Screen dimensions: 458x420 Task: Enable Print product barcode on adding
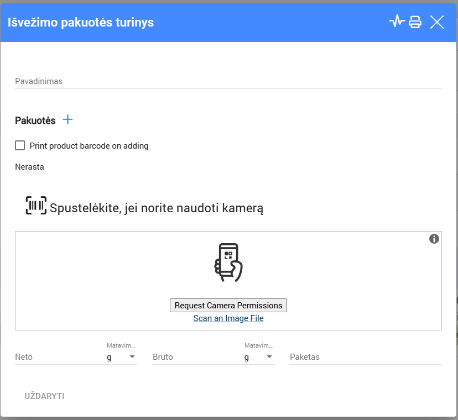click(x=20, y=146)
